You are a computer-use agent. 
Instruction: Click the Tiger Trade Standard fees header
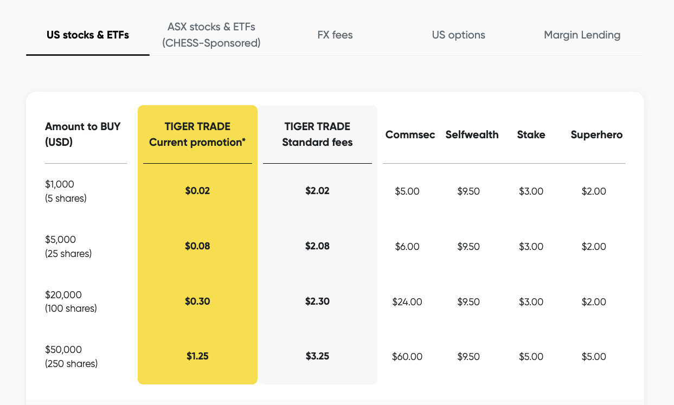(317, 134)
